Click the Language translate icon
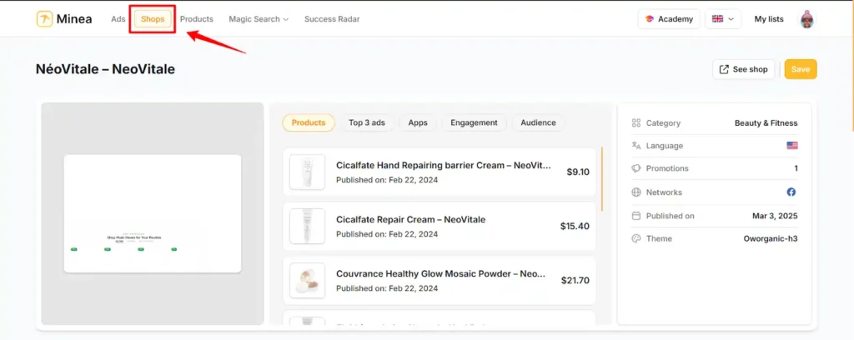This screenshot has height=340, width=854. (635, 145)
